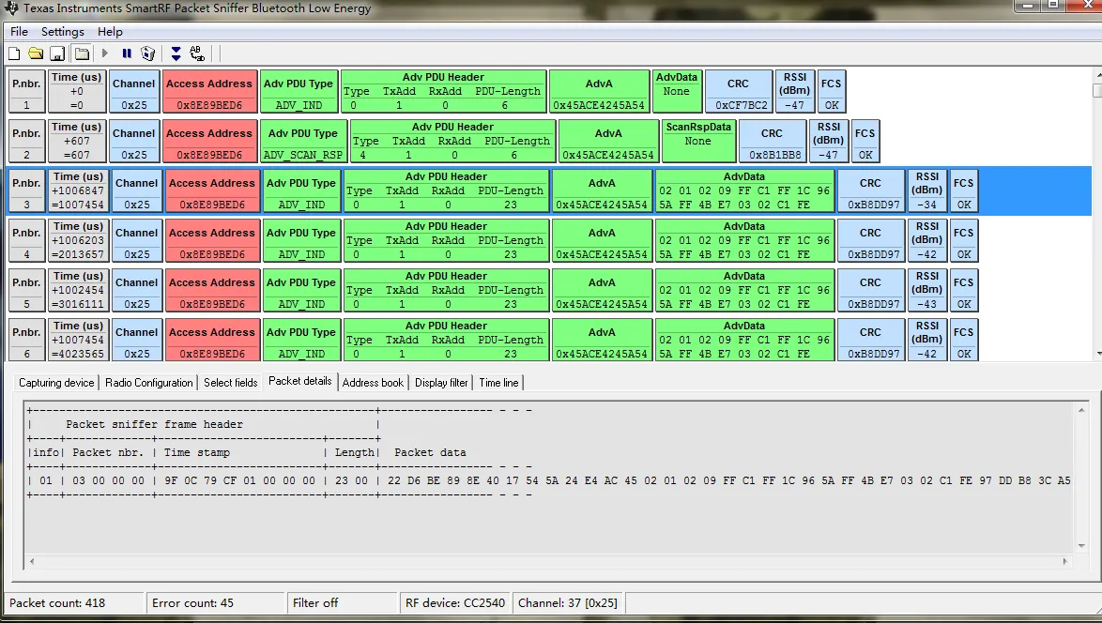This screenshot has height=623, width=1102.
Task: Select packet number 1 row cell
Action: (26, 91)
